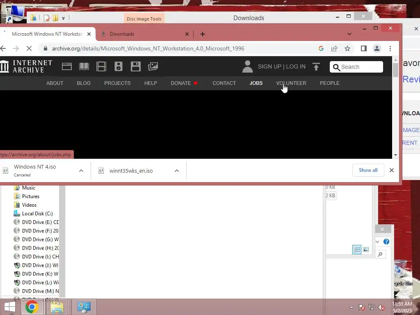Screen dimensions: 420x315
Task: Open the Internet Archive texts book icon
Action: click(84, 66)
